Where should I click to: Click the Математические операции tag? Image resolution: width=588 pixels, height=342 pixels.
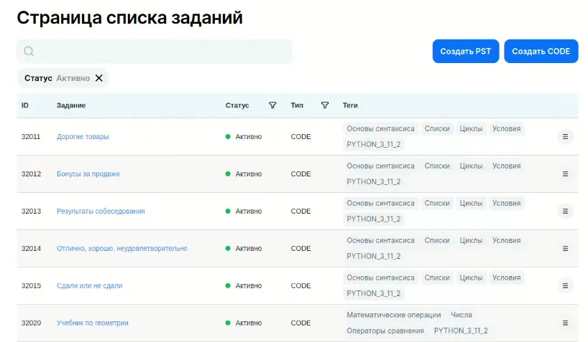click(x=393, y=315)
